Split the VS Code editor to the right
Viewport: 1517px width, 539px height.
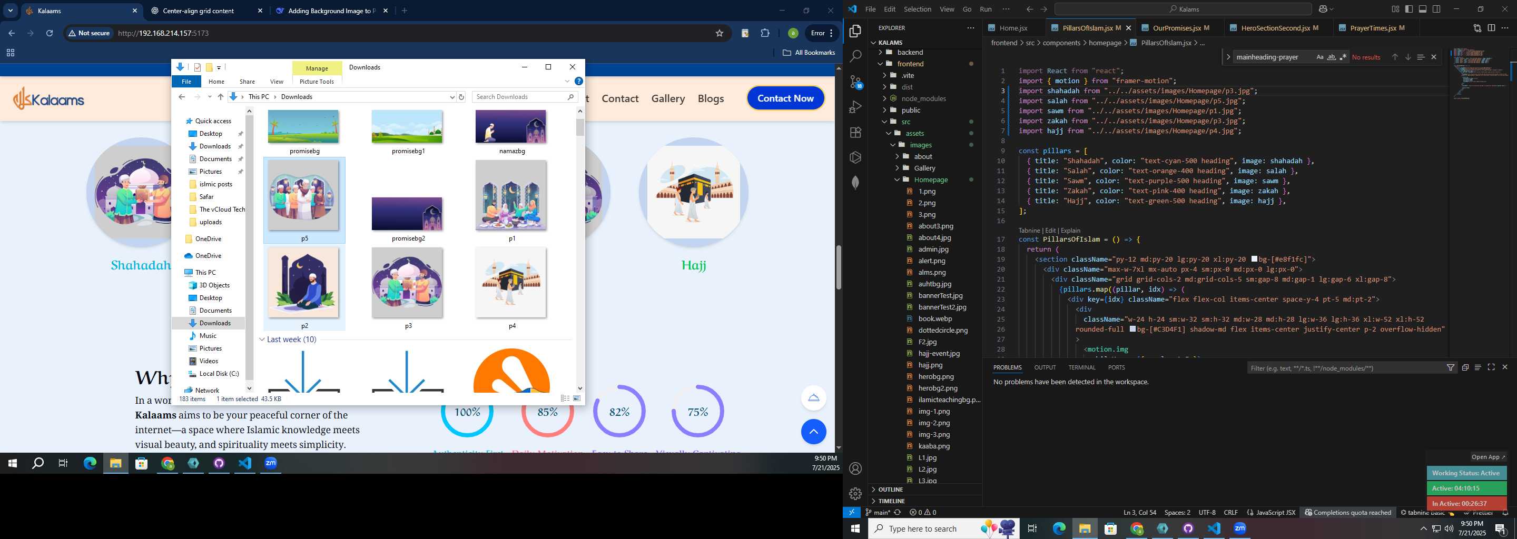tap(1491, 28)
